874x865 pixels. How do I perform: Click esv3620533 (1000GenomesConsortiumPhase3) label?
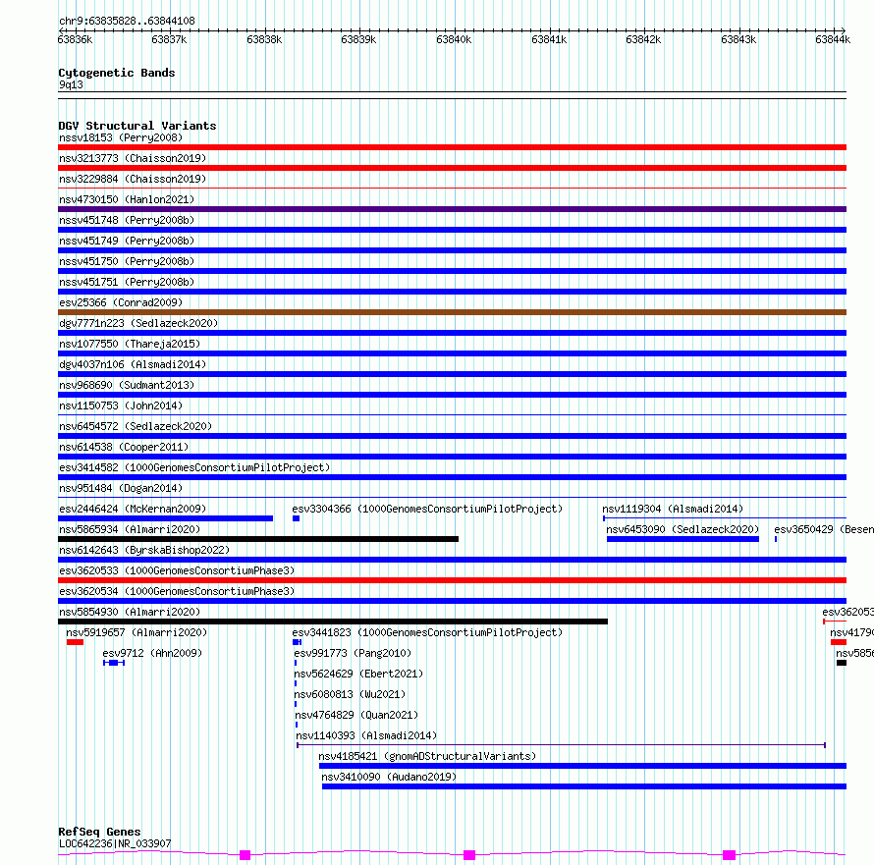coord(177,570)
